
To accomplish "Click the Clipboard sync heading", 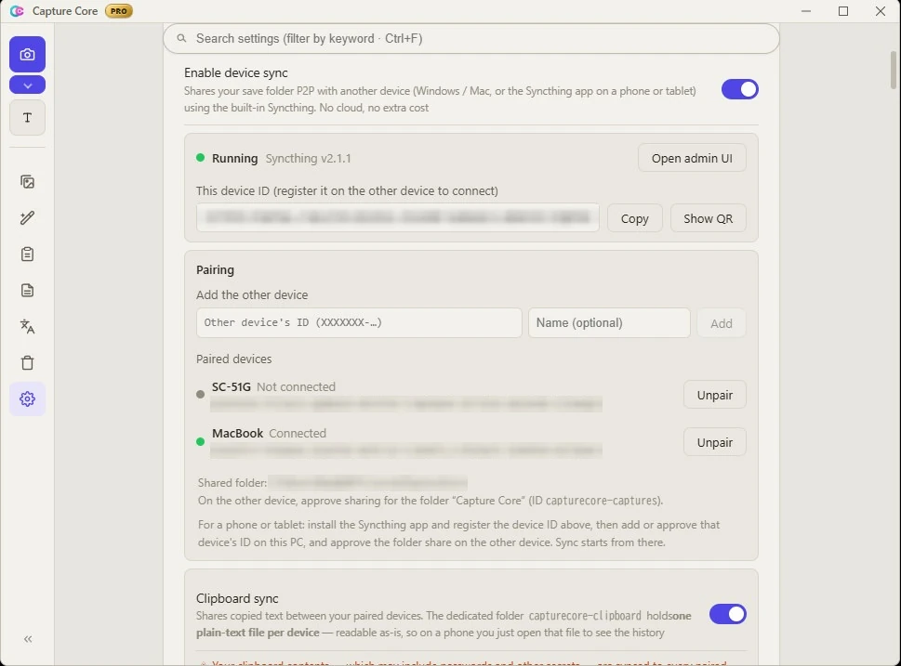I will 237,598.
